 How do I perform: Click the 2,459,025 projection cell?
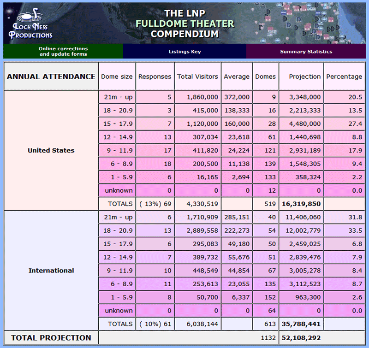301,244
